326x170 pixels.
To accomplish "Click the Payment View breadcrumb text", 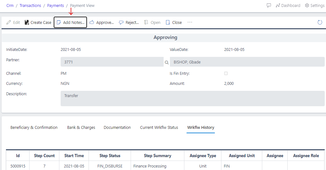I will pyautogui.click(x=82, y=6).
